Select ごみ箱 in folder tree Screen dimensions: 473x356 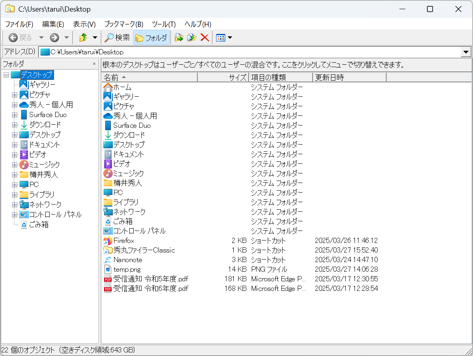click(x=38, y=225)
